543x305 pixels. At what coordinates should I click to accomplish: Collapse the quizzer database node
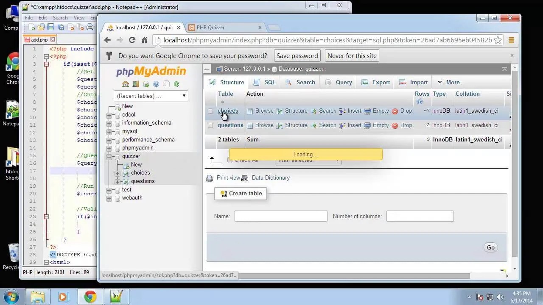[x=109, y=157]
